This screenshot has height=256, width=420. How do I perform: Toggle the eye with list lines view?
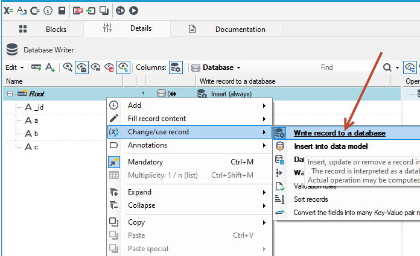95,67
